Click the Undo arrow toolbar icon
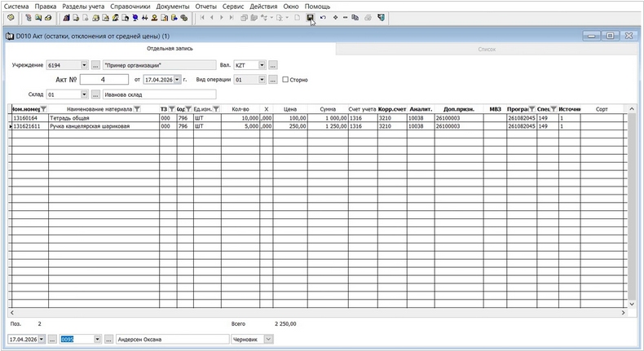Image resolution: width=644 pixels, height=351 pixels. pyautogui.click(x=324, y=17)
